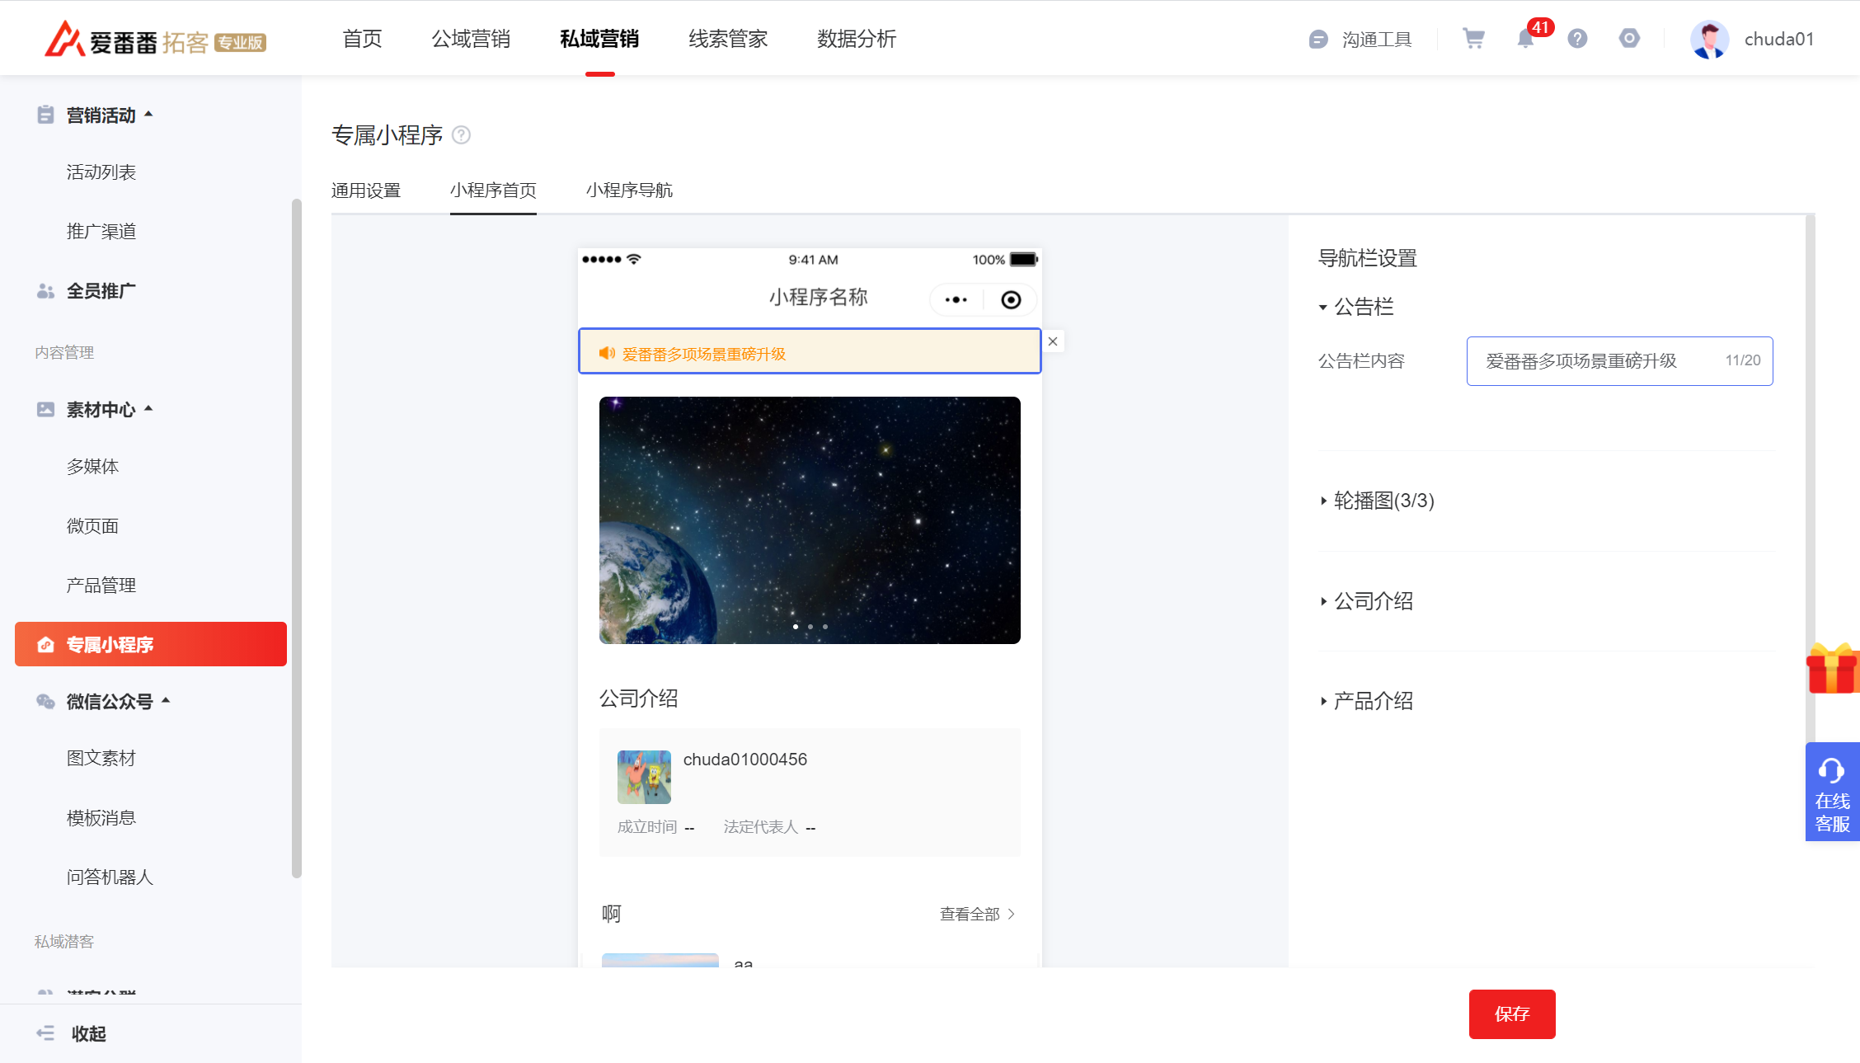Viewport: 1860px width, 1063px height.
Task: Click the 公告栏内容 input field
Action: [1619, 360]
